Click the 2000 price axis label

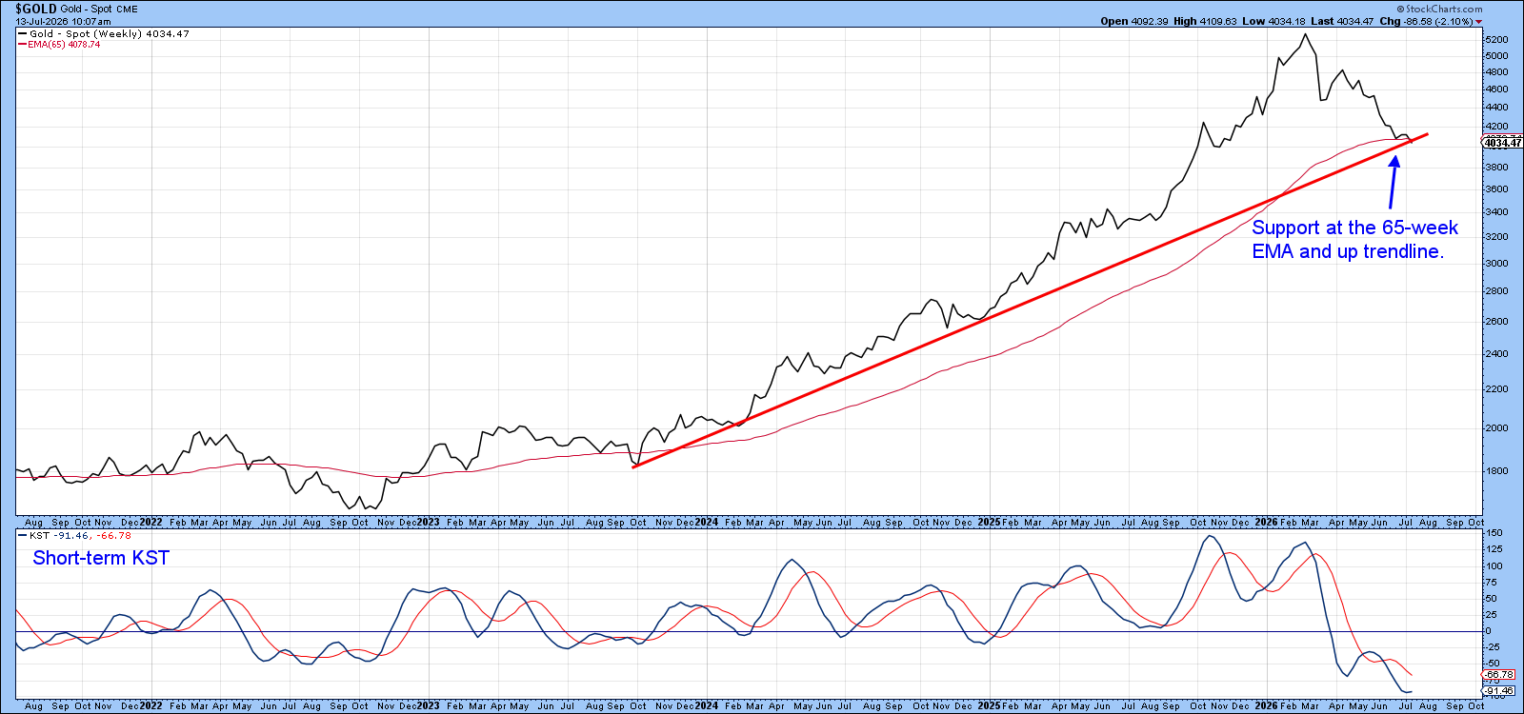(1496, 428)
